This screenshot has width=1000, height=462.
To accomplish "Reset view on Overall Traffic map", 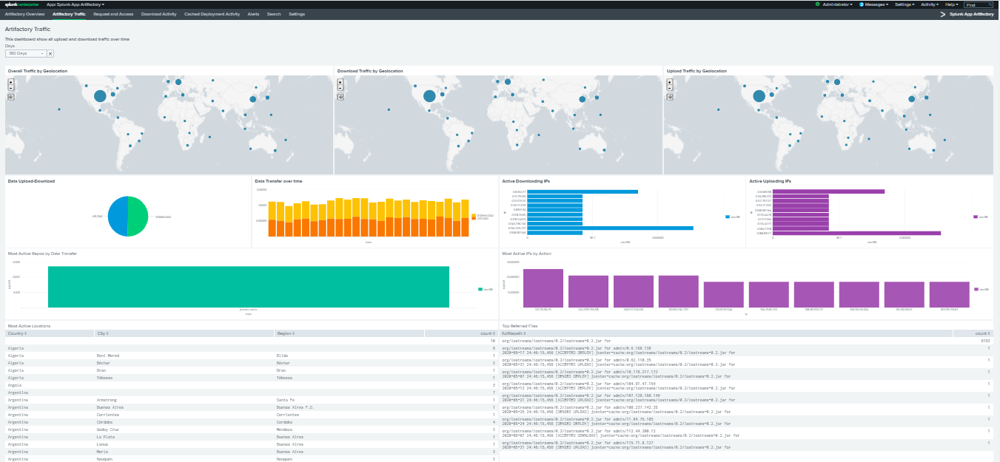I will [11, 96].
